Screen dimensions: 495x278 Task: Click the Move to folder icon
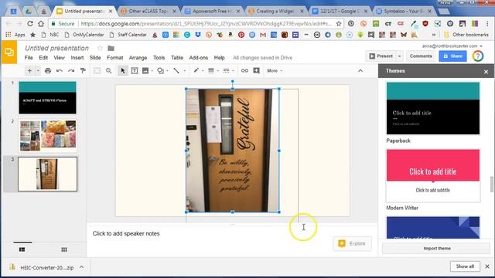tap(111, 48)
